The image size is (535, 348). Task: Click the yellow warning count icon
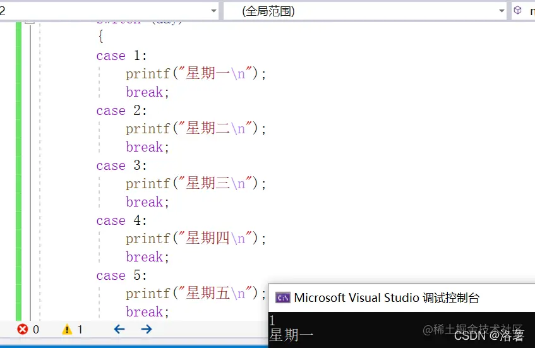[67, 329]
